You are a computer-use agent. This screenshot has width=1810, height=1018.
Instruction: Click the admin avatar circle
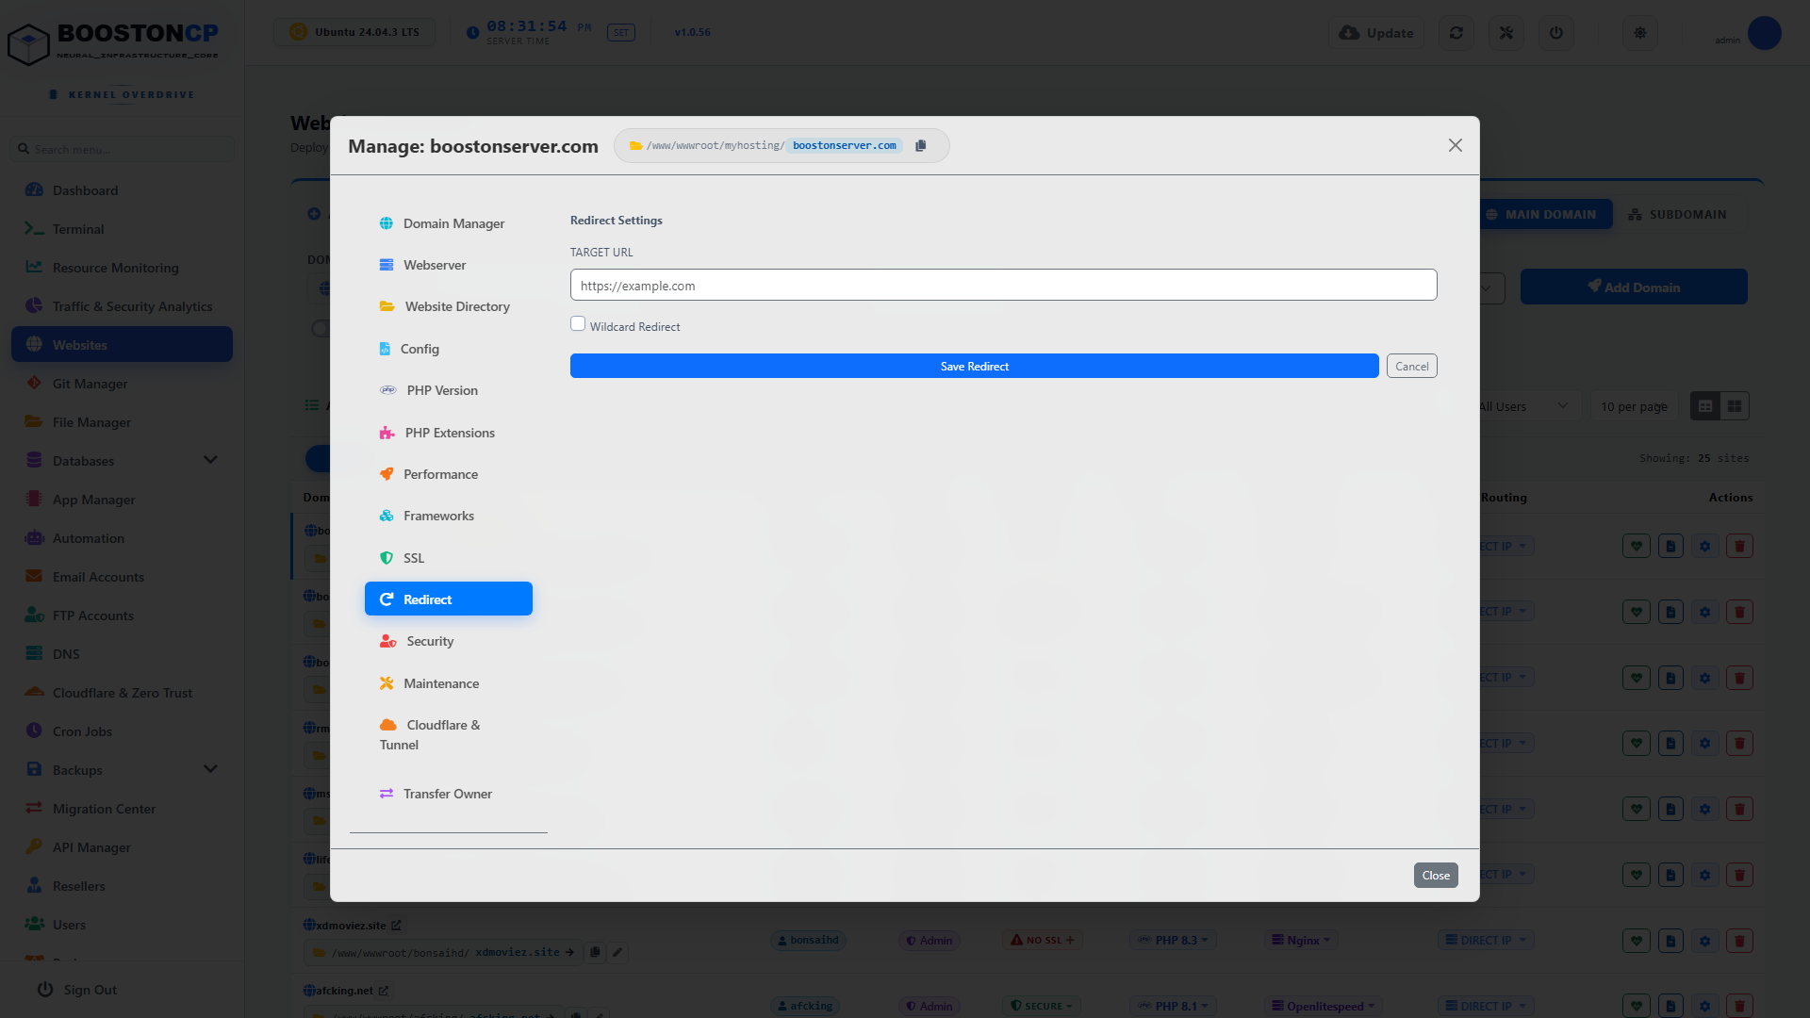(x=1764, y=33)
